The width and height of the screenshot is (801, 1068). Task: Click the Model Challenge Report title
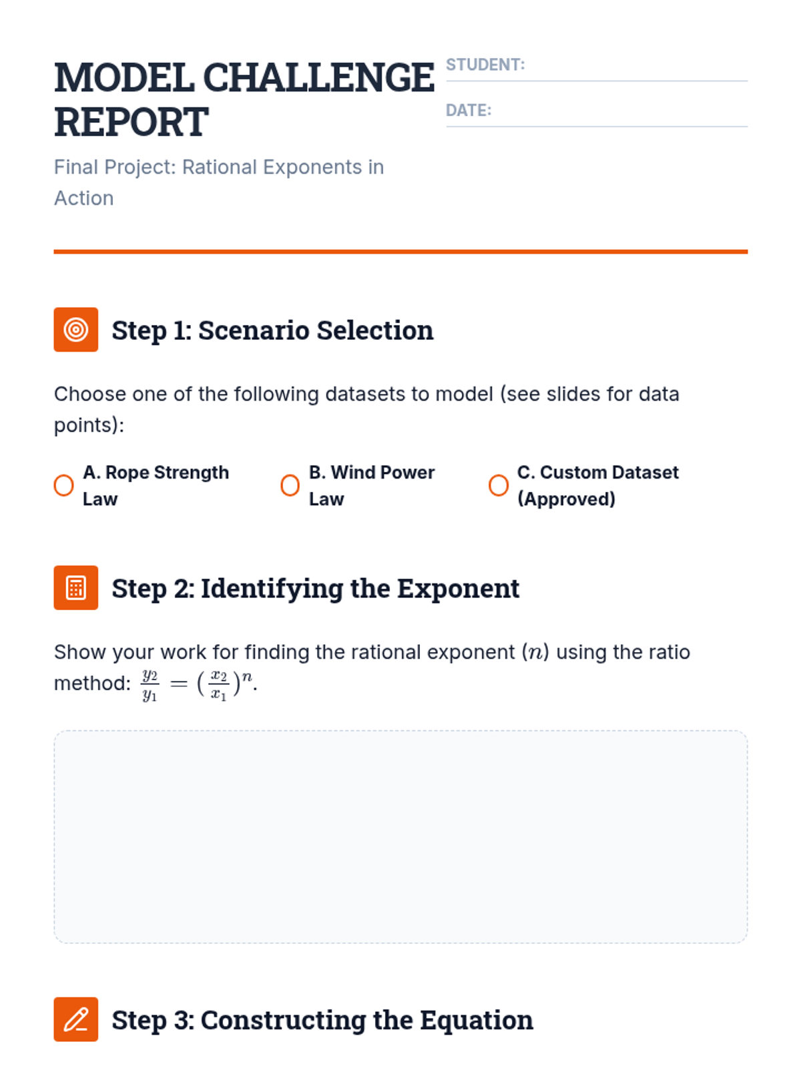pos(244,99)
